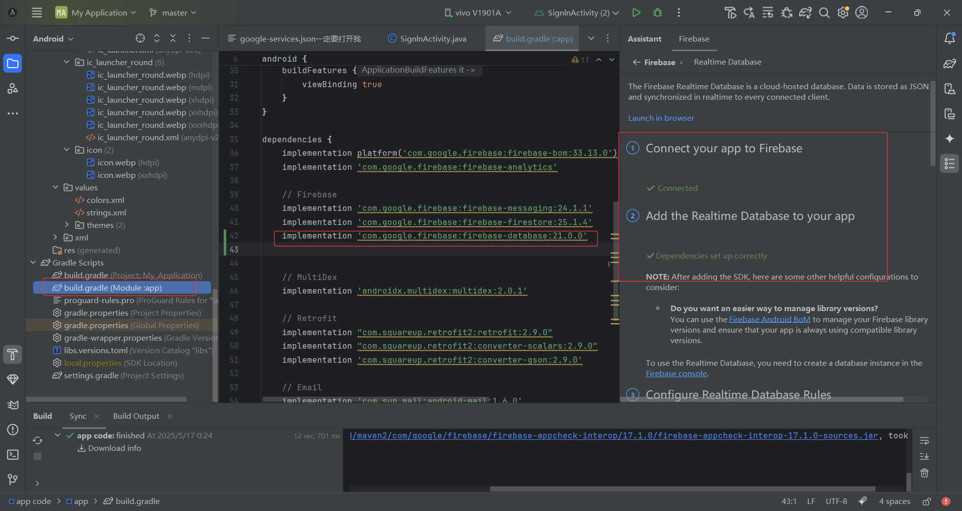Close the Sync tab
Screen dimensions: 962x511
[97, 416]
